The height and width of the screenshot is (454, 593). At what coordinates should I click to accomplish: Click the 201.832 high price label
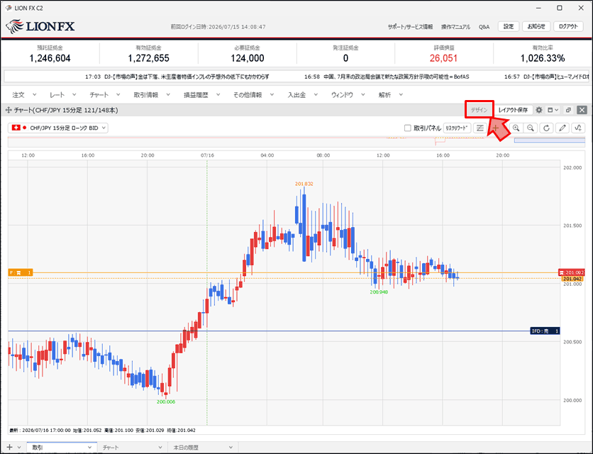click(304, 184)
